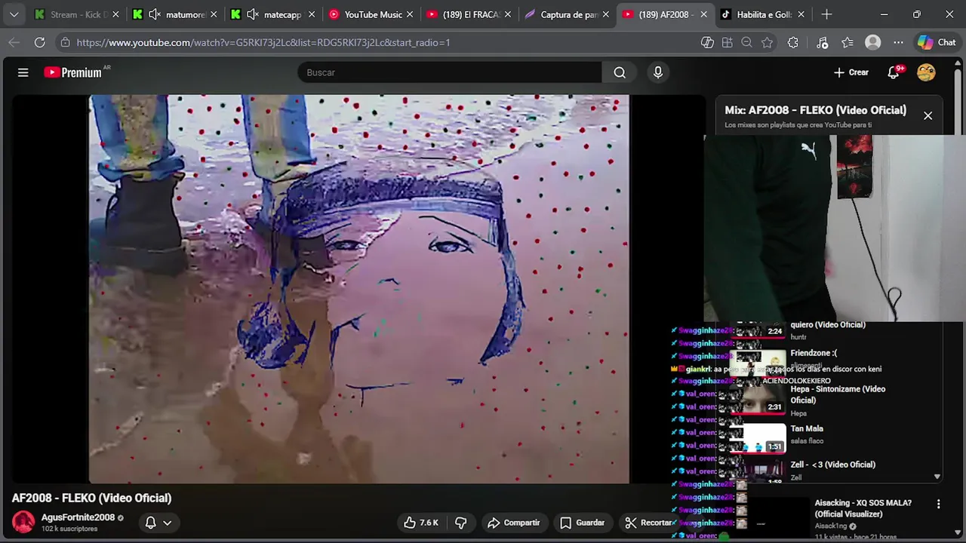Close the Captura de pan tab
966x543 pixels.
(x=605, y=14)
